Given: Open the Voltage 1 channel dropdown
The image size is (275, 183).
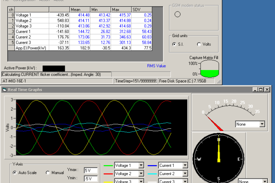Looking at the screenshot, I should 141,165.
